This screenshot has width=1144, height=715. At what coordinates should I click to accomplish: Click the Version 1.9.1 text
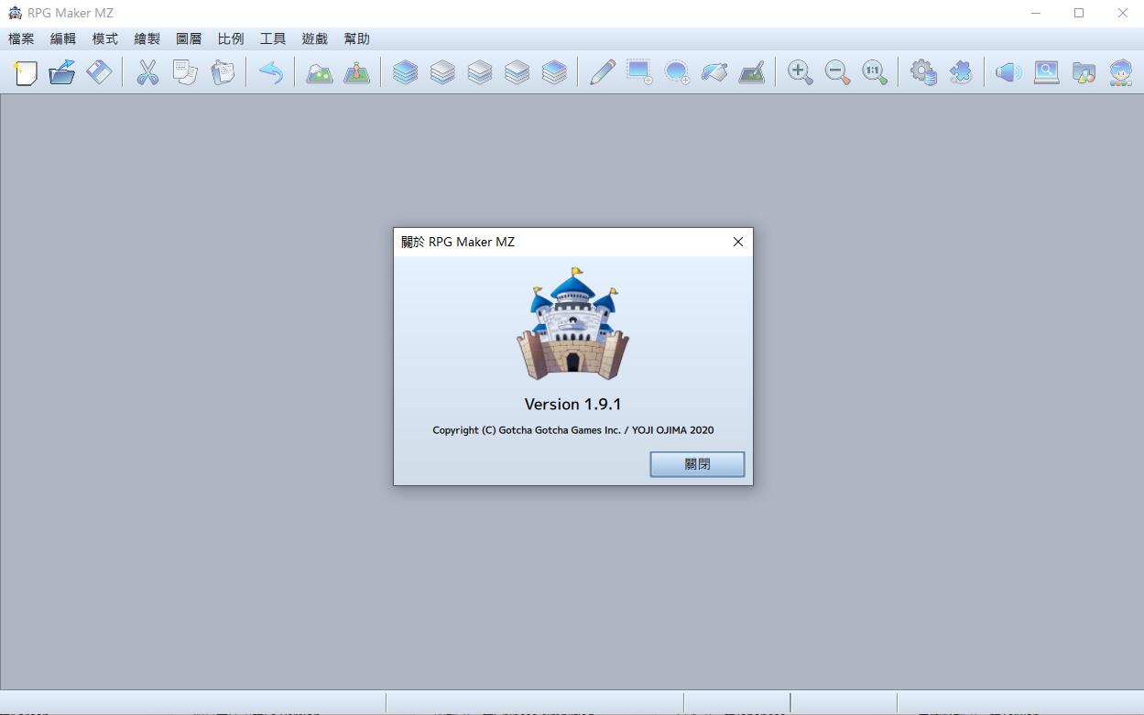click(x=572, y=404)
